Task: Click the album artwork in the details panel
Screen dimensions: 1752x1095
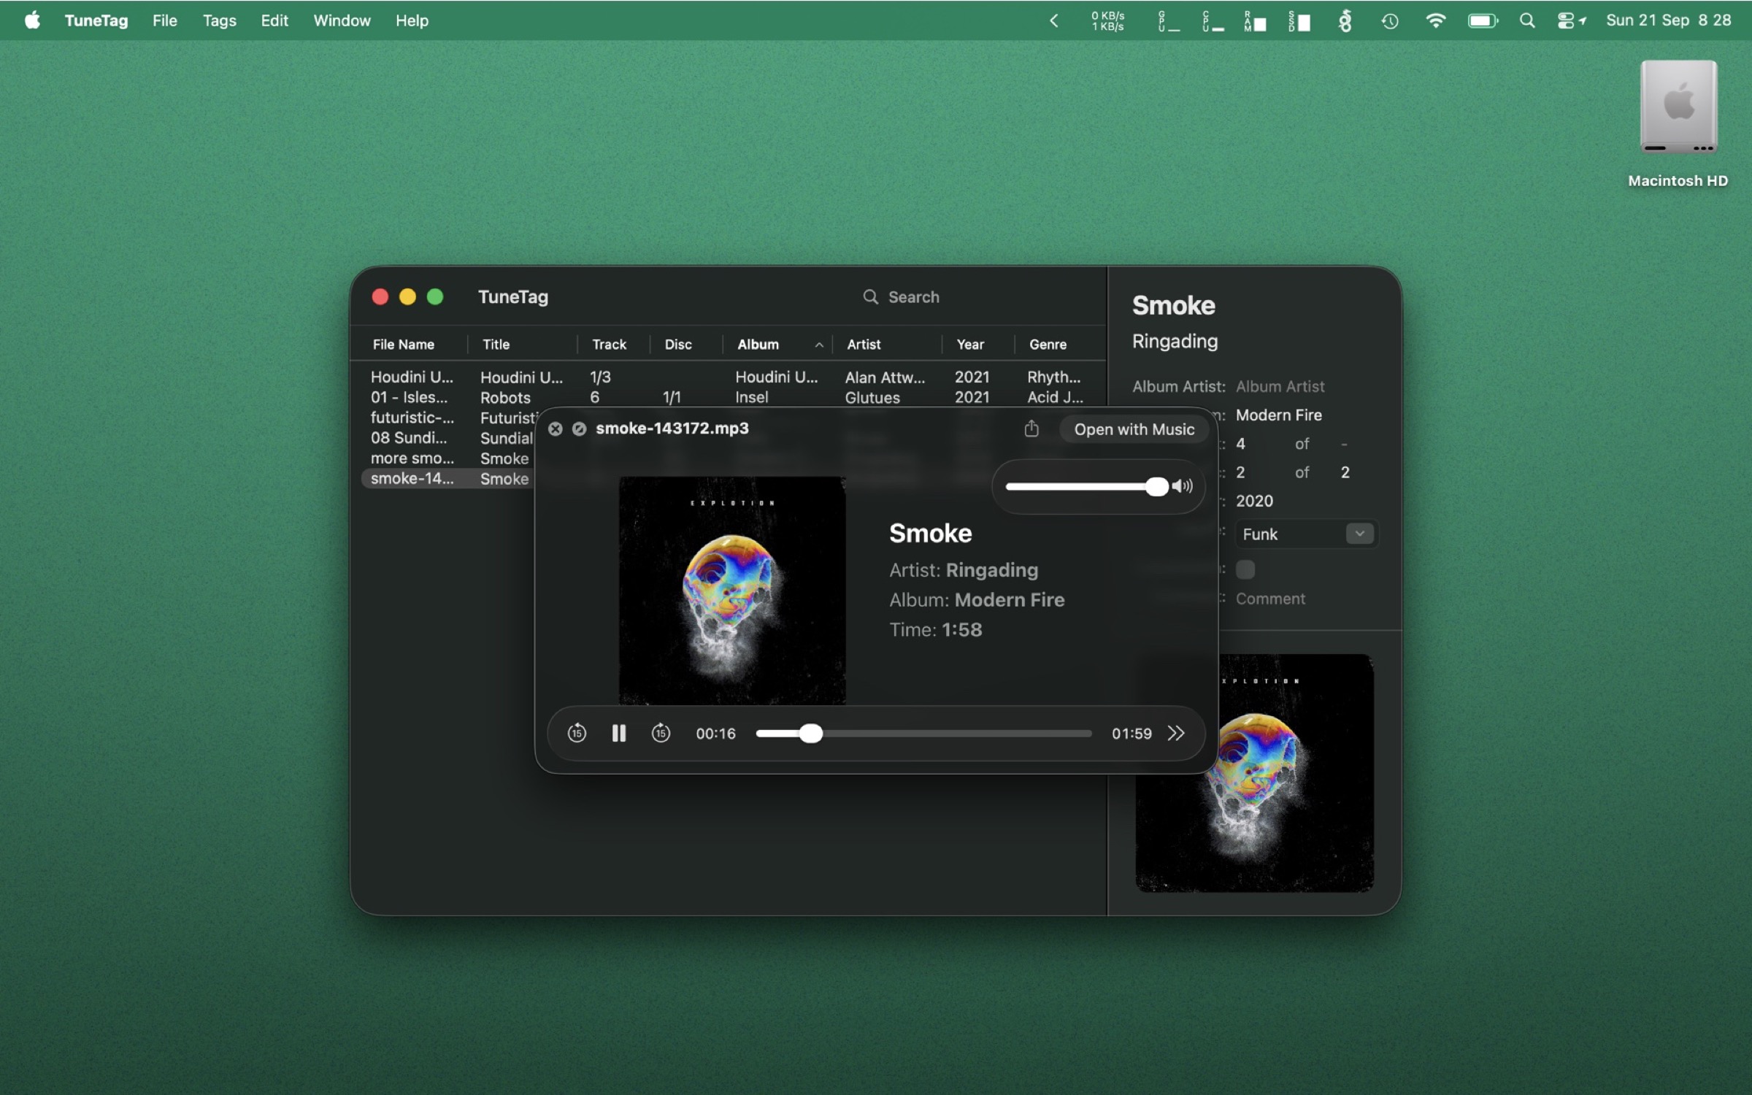Action: pos(1254,772)
